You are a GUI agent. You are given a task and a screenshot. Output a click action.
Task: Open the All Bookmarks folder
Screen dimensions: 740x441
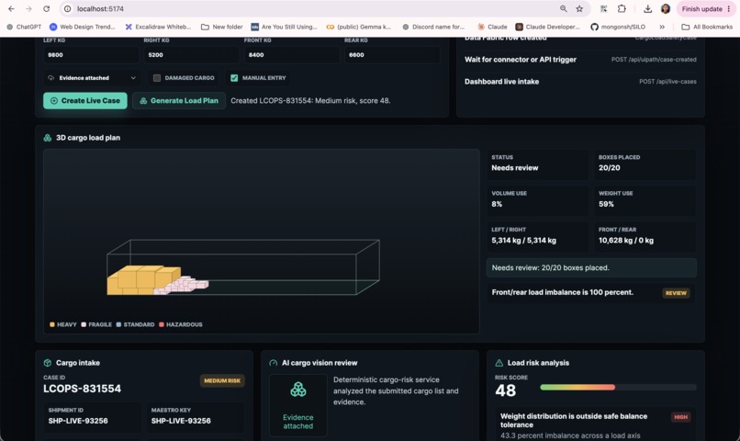707,27
